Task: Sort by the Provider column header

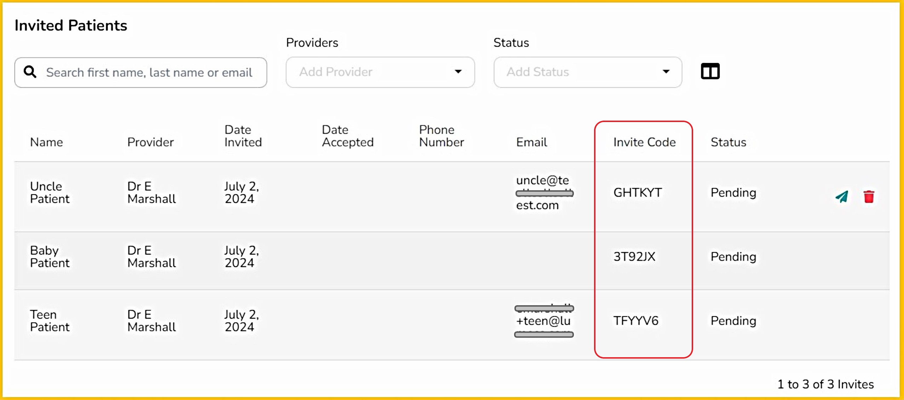Action: (150, 142)
